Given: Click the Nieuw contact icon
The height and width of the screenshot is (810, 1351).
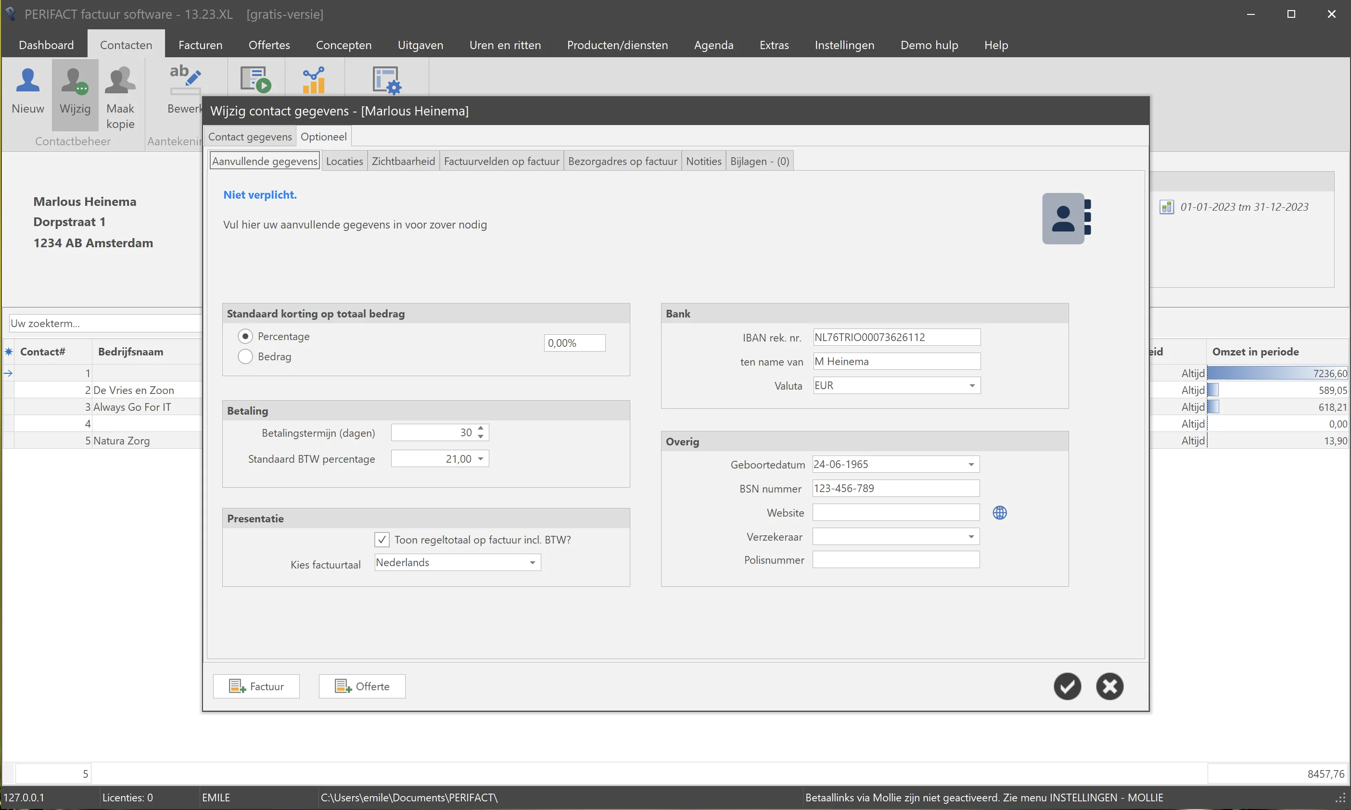Looking at the screenshot, I should pos(28,81).
